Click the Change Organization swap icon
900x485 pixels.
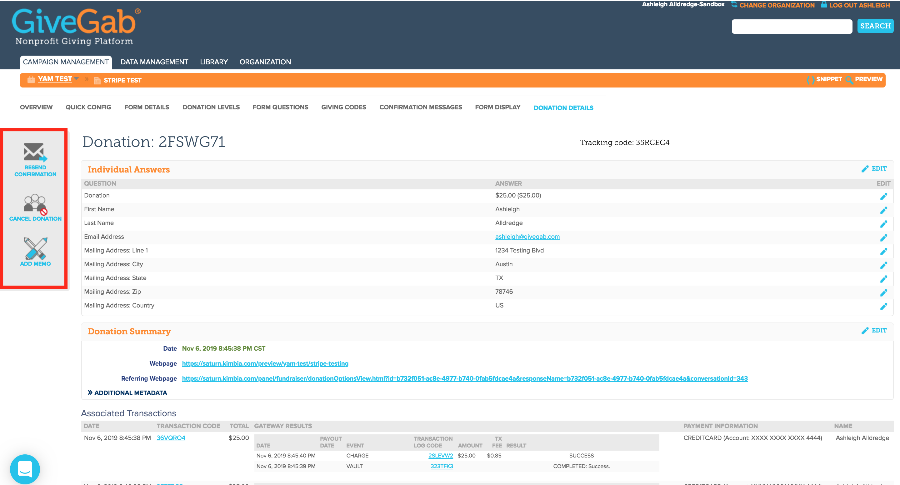pyautogui.click(x=734, y=5)
